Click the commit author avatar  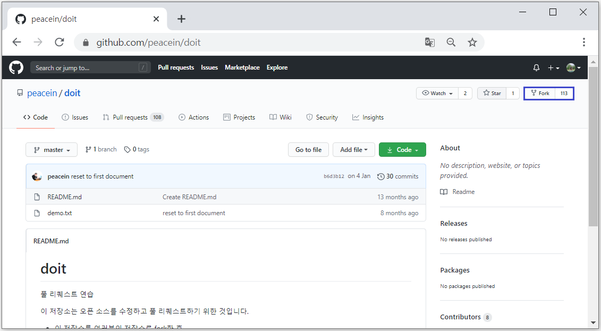point(37,176)
